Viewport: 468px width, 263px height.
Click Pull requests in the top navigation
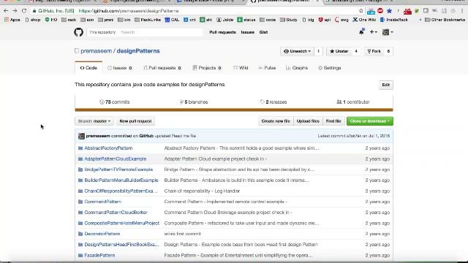222,32
